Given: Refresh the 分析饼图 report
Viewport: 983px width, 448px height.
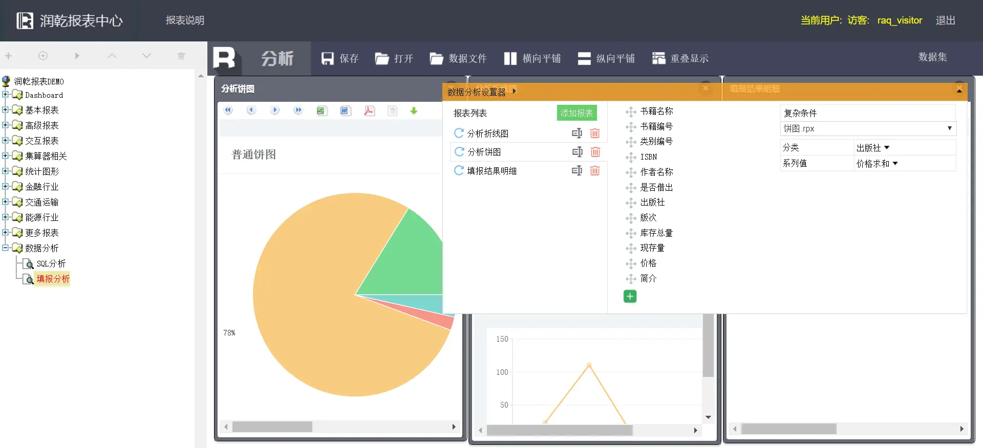Looking at the screenshot, I should tap(459, 151).
